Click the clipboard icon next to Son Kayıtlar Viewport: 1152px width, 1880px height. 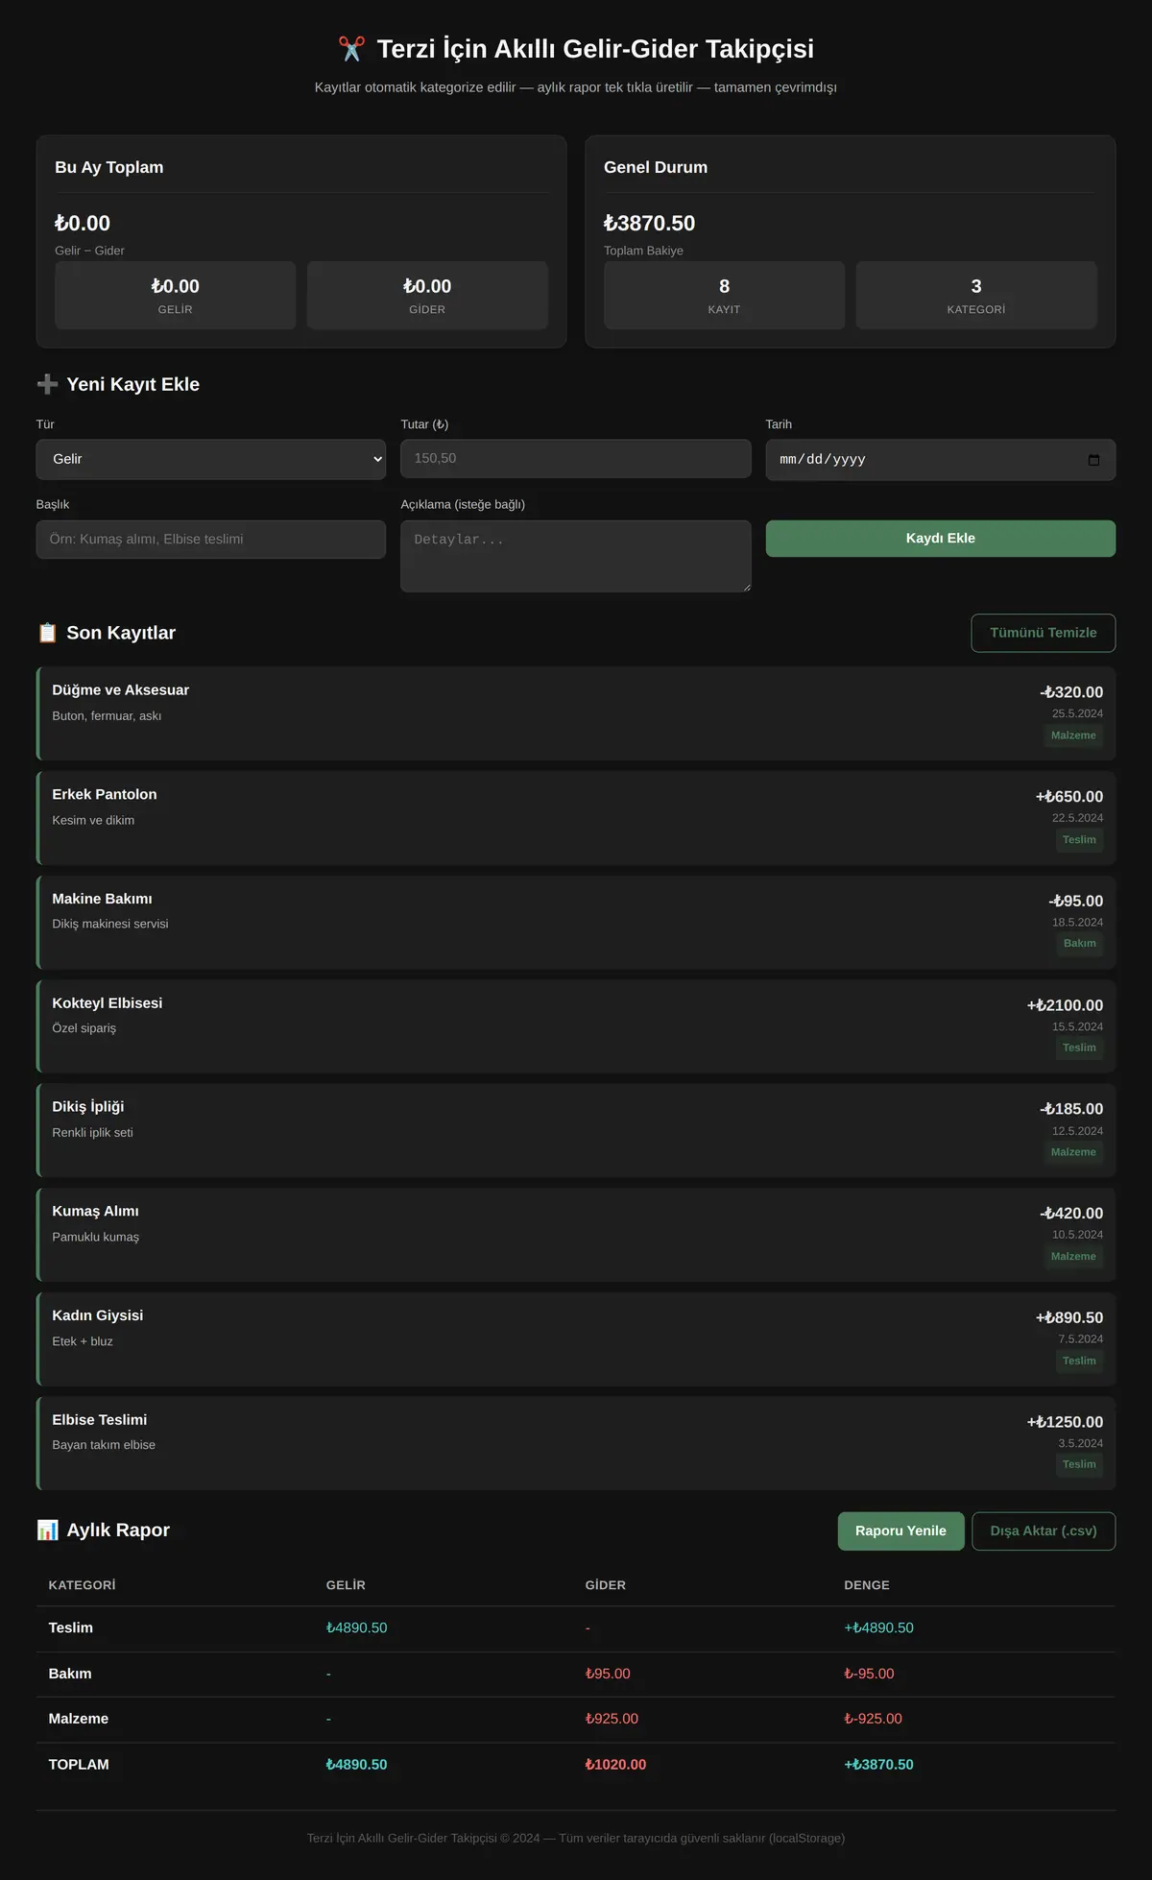tap(47, 633)
